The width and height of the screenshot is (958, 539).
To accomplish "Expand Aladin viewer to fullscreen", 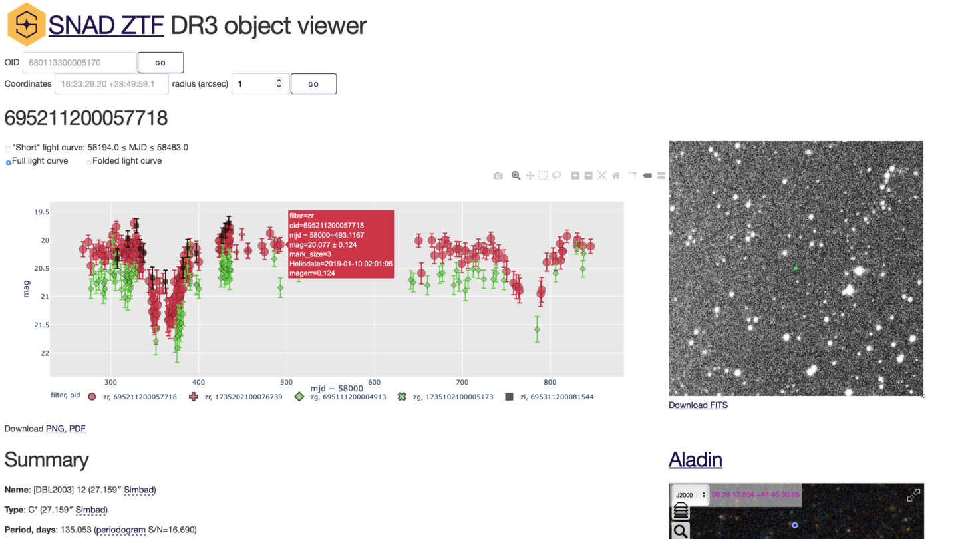I will coord(913,495).
